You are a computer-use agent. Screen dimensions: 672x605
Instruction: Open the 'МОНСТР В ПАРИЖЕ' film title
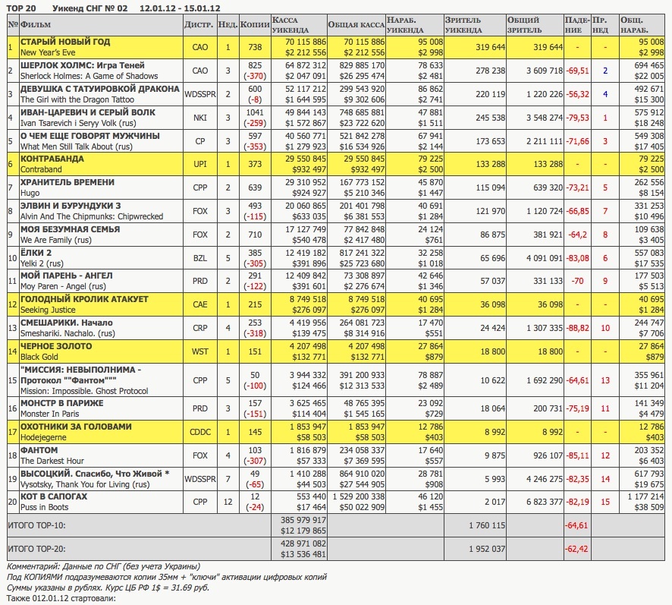pyautogui.click(x=64, y=404)
